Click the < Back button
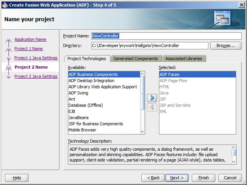The image size is (247, 185). 153,178
